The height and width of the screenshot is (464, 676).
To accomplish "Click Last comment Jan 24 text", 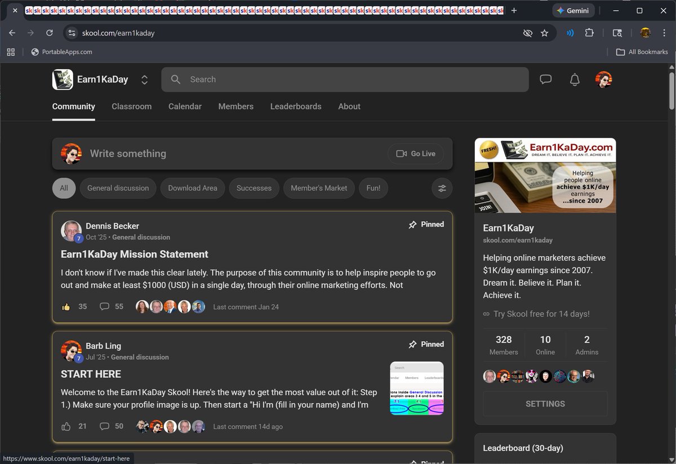I will (x=246, y=307).
